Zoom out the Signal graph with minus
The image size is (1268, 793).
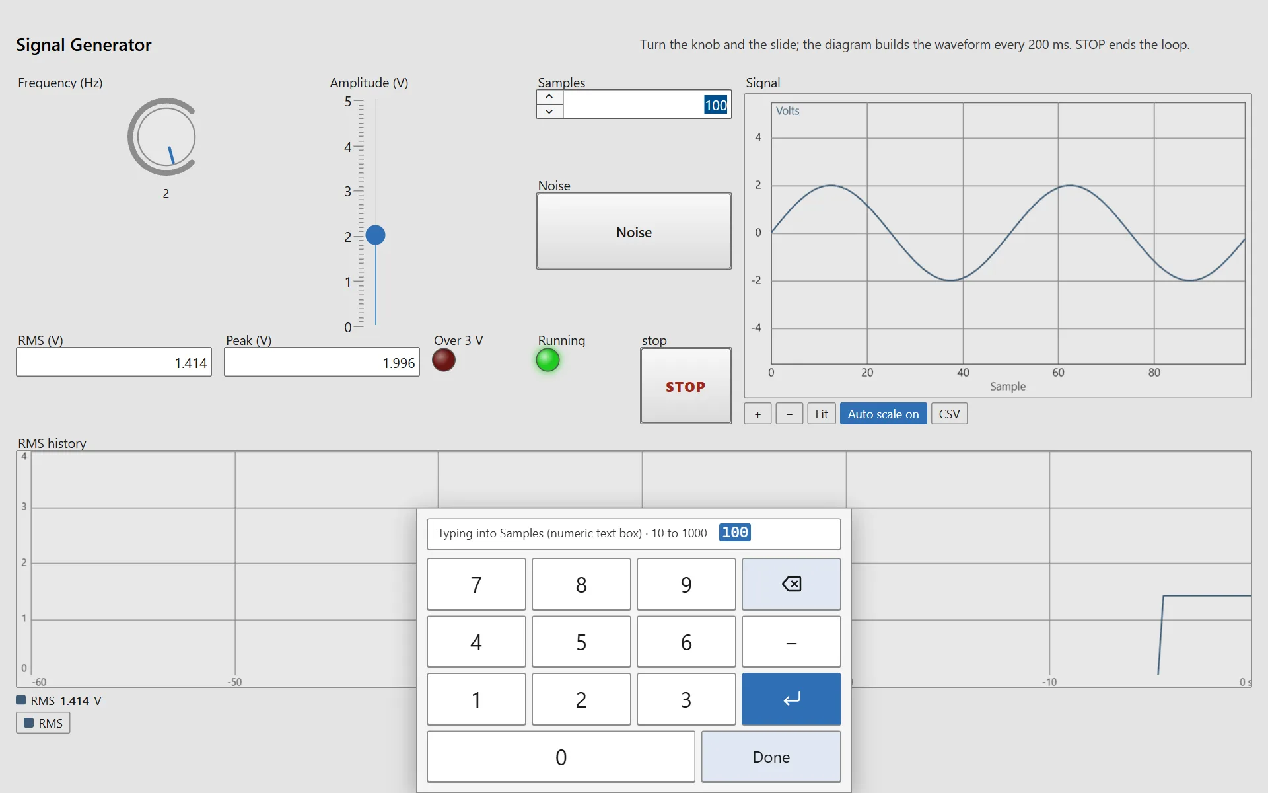click(x=789, y=414)
